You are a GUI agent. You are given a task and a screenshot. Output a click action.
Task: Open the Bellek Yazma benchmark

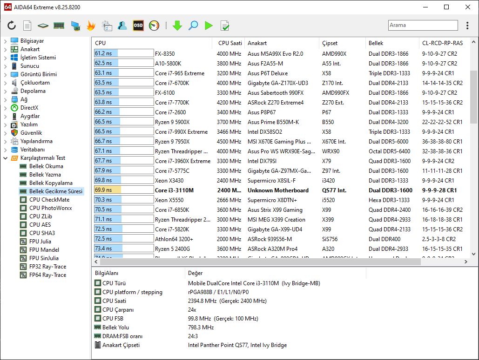45,175
